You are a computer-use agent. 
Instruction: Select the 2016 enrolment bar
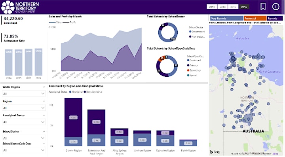[x=28, y=62]
